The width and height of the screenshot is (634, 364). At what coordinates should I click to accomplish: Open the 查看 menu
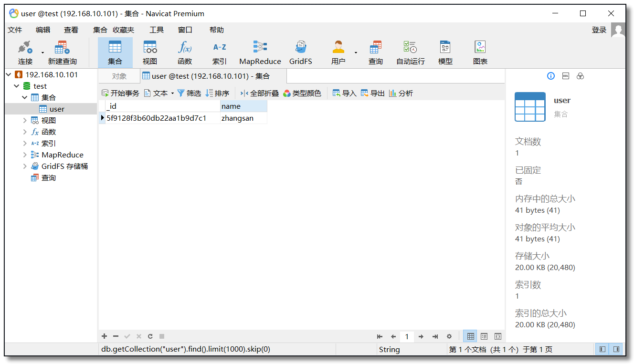(x=71, y=30)
